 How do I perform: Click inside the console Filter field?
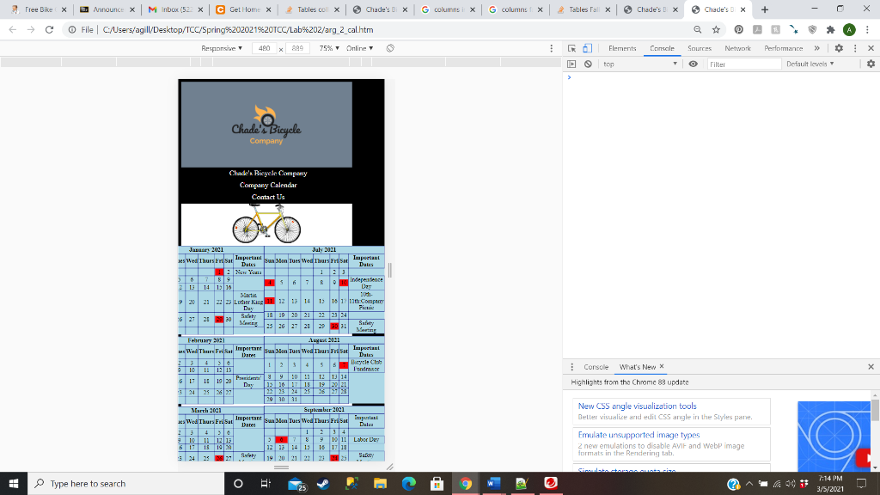(x=743, y=64)
